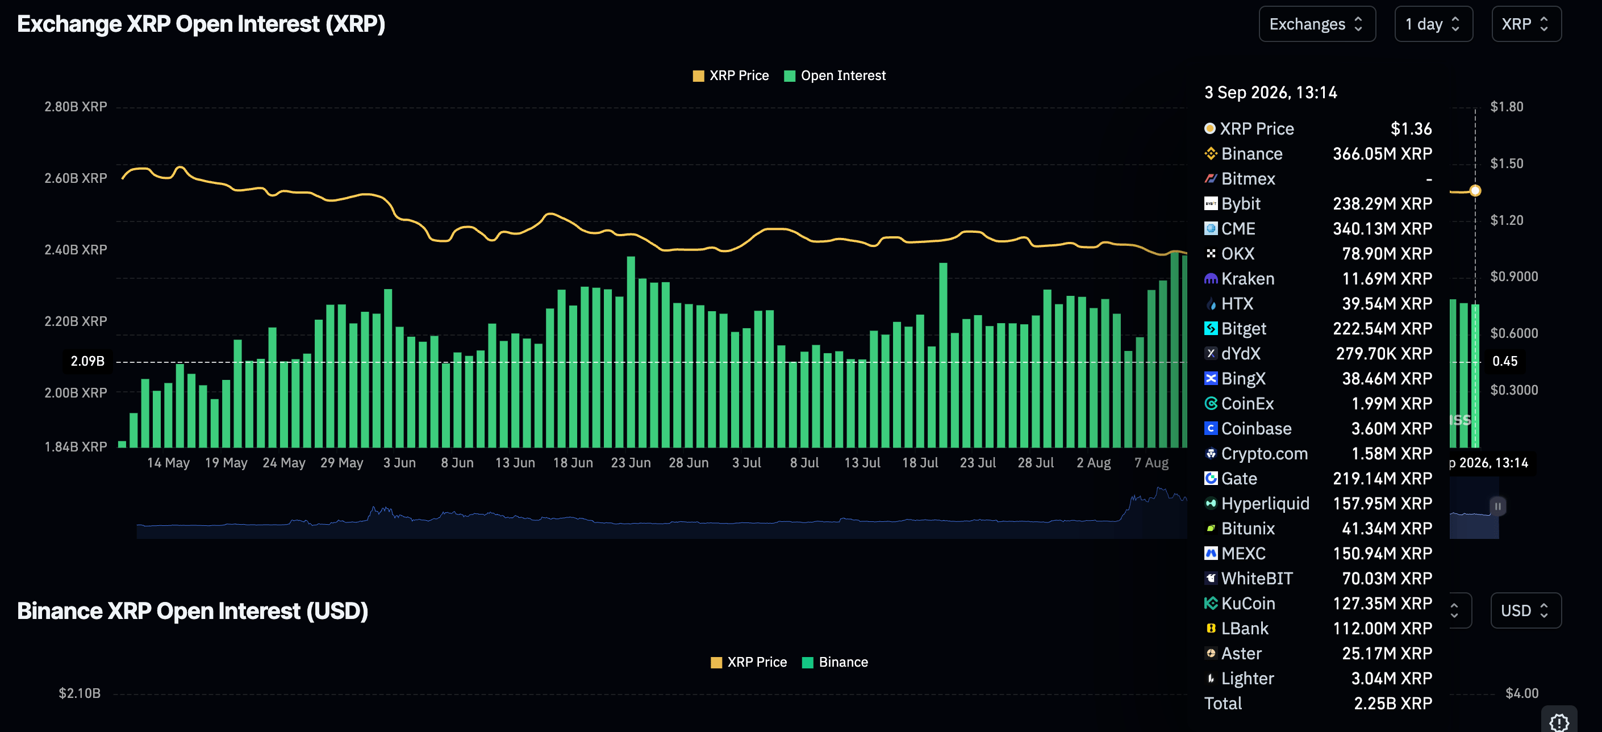1602x732 pixels.
Task: Click the CoinEx logo icon
Action: coord(1210,404)
